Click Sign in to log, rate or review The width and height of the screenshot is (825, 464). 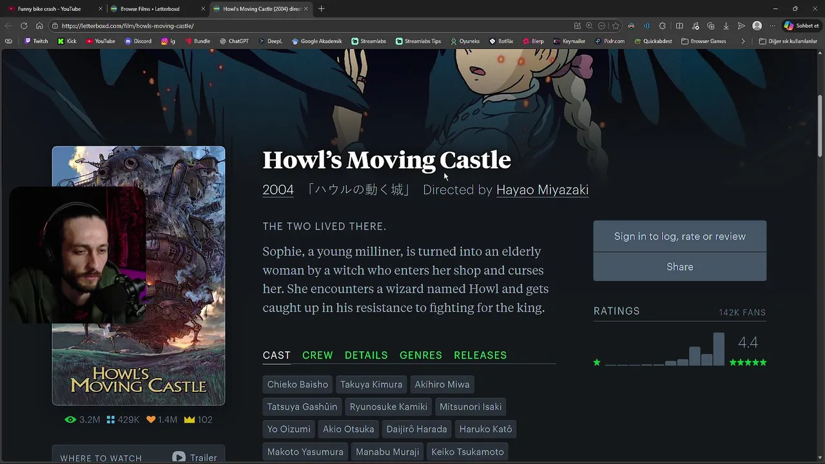680,237
